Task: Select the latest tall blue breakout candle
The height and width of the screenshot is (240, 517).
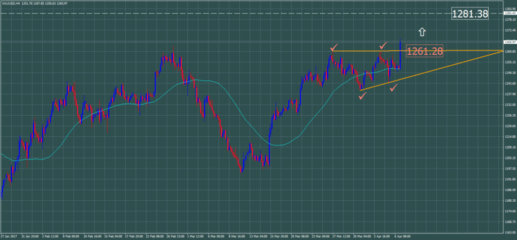Action: pyautogui.click(x=400, y=53)
